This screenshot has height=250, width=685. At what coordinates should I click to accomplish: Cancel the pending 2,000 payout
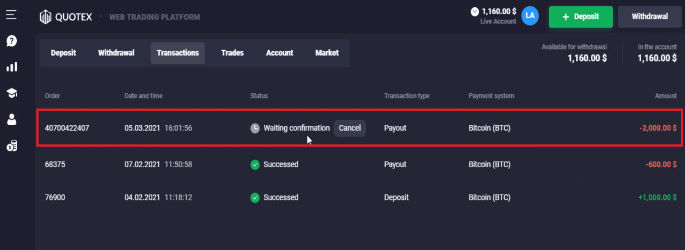click(350, 128)
